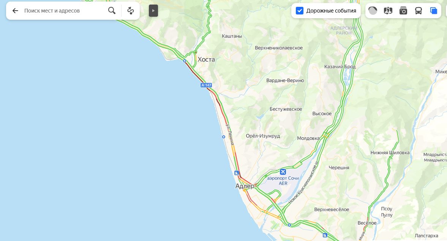Image resolution: width=447 pixels, height=241 pixels.
Task: Open the map layers selector icon
Action: pos(434,11)
